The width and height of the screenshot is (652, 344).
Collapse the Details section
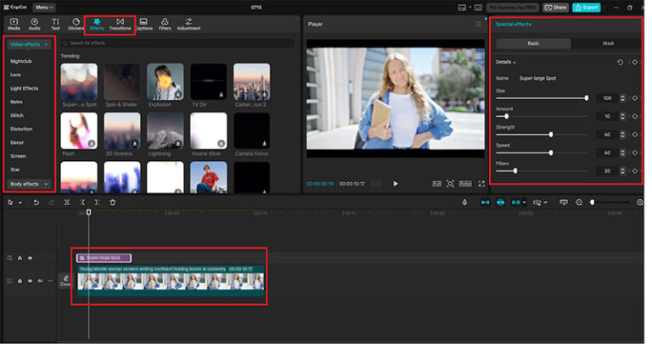click(x=506, y=62)
